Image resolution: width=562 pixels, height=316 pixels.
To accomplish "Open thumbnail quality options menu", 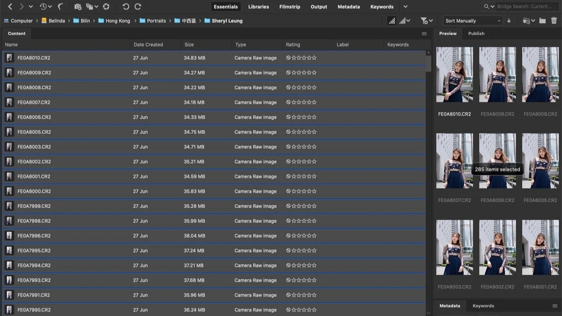I will coord(405,21).
